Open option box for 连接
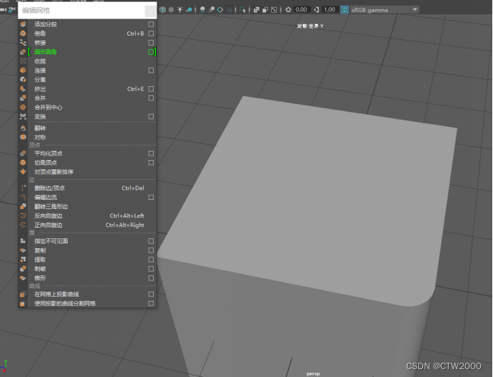 click(151, 70)
